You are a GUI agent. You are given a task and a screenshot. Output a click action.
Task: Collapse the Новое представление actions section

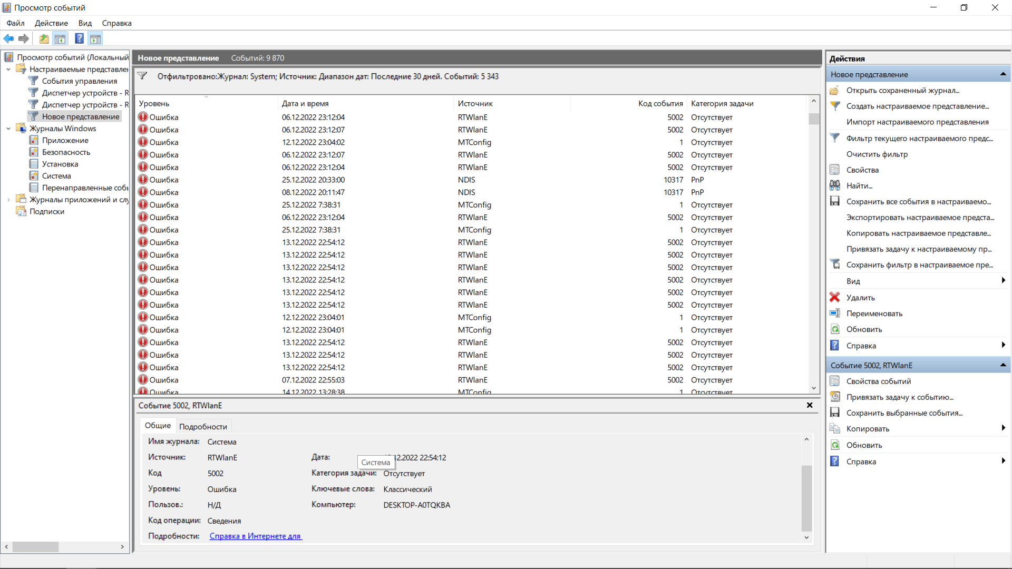tap(1003, 74)
